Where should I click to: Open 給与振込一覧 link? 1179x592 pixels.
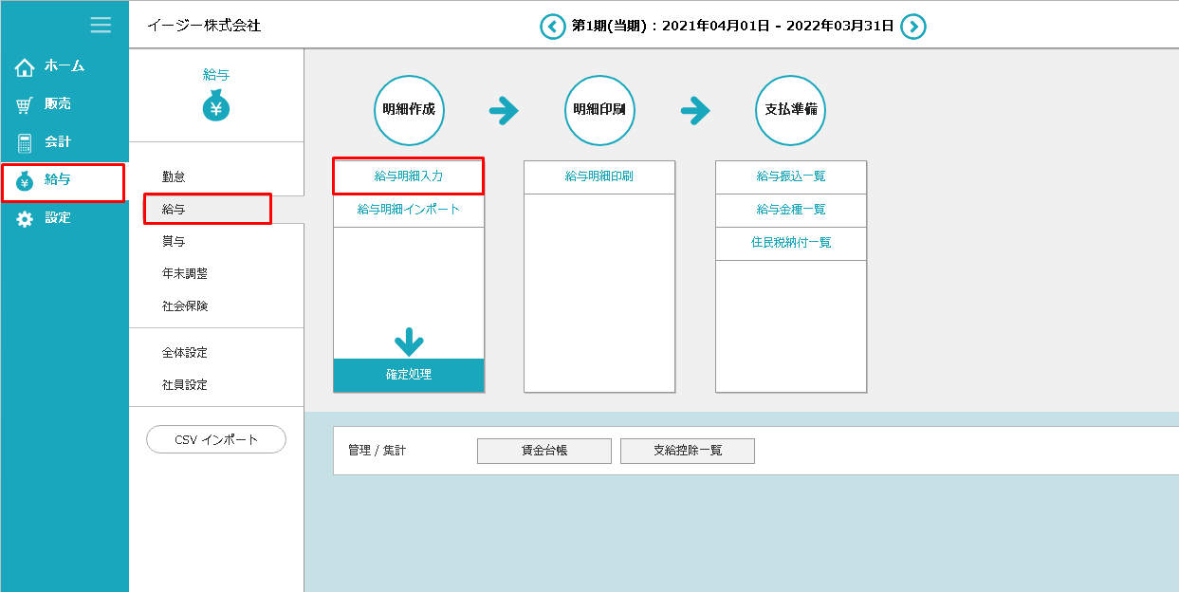pos(791,176)
